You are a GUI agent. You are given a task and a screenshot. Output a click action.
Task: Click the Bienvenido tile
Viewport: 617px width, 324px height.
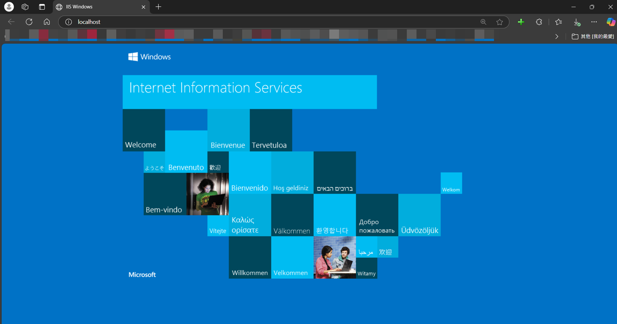coord(250,172)
